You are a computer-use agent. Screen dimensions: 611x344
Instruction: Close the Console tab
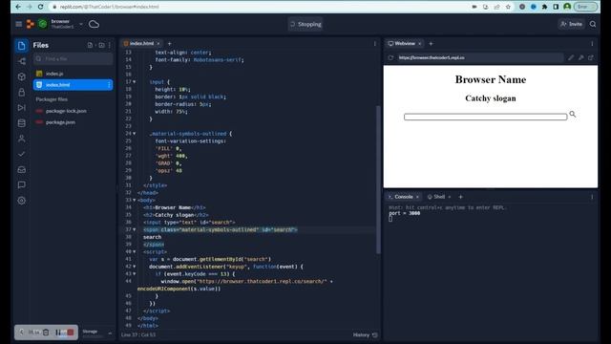click(417, 197)
